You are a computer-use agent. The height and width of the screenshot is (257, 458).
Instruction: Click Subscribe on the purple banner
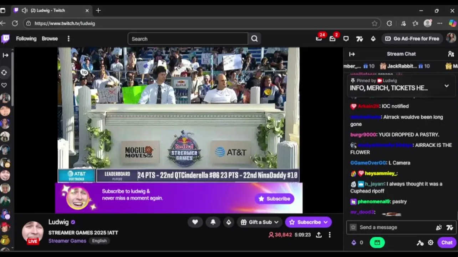pos(274,198)
